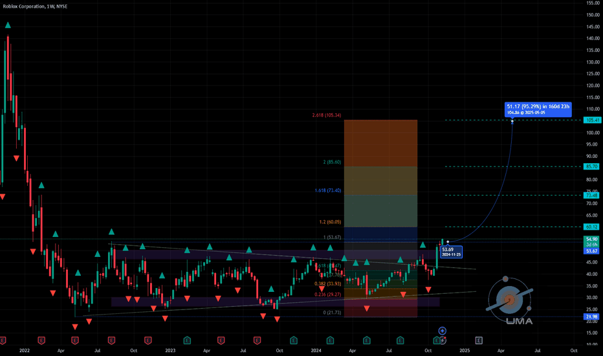Select the Fibonacci label 2 (85.60)
Screen dimensions: 603x356
pyautogui.click(x=332, y=162)
